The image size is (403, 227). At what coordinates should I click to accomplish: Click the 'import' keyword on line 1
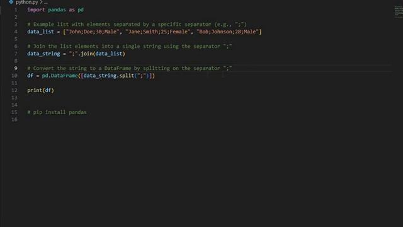(36, 10)
